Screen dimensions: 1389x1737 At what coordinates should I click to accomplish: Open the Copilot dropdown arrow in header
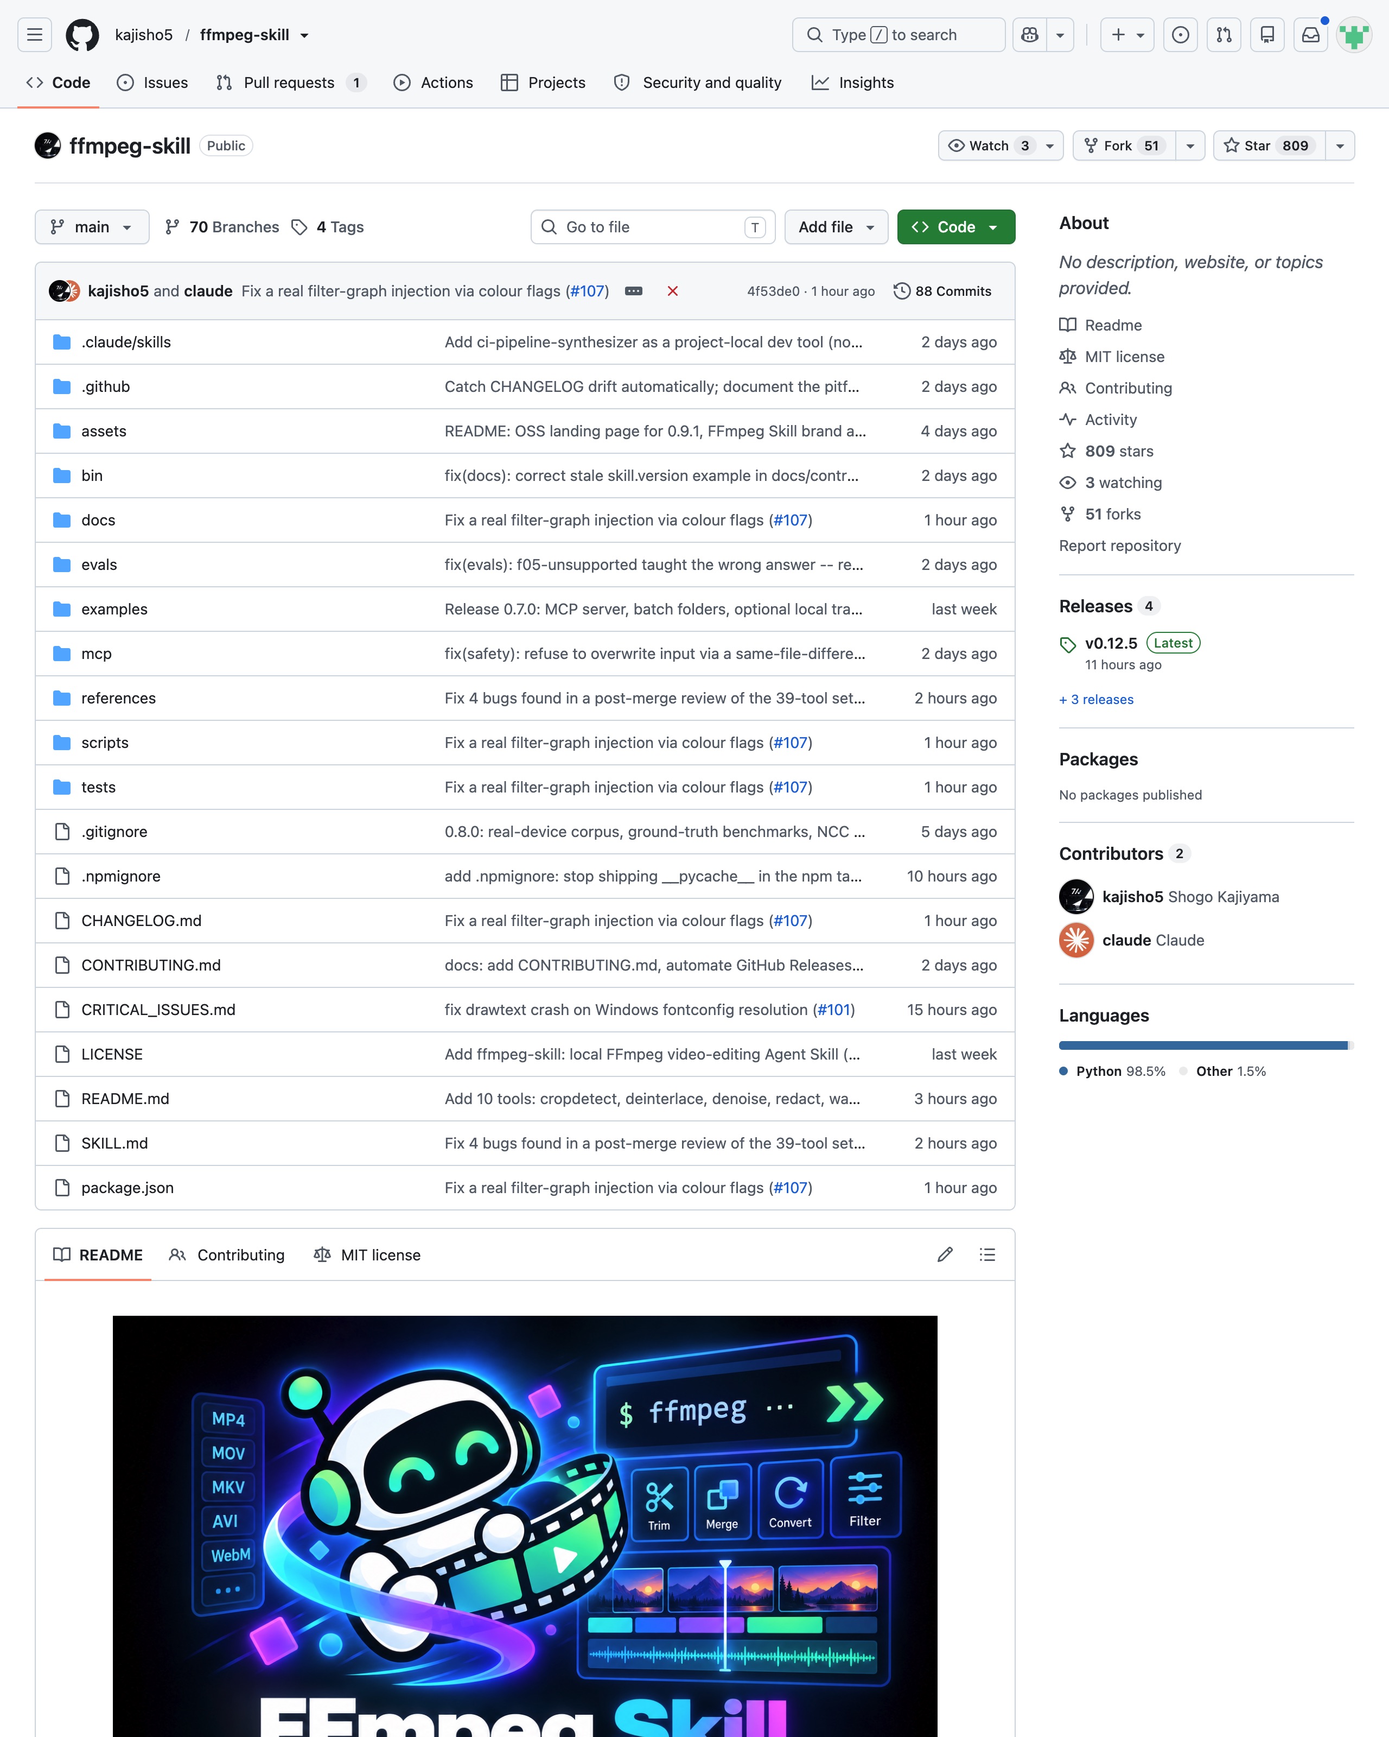click(1061, 35)
